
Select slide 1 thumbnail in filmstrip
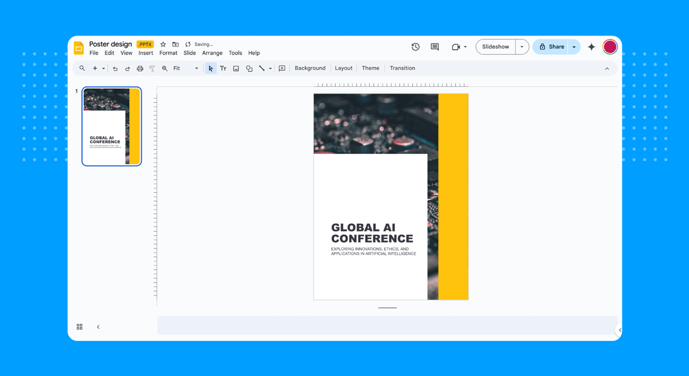pos(112,126)
